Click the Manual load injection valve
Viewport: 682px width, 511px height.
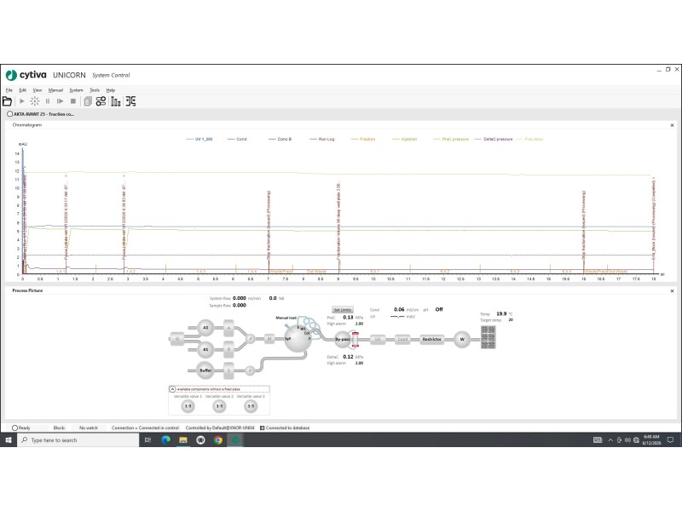298,338
